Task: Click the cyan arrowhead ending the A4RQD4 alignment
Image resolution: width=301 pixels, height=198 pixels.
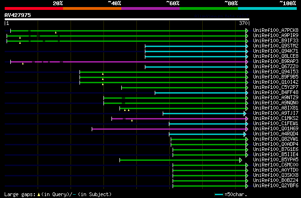Action: pyautogui.click(x=245, y=134)
